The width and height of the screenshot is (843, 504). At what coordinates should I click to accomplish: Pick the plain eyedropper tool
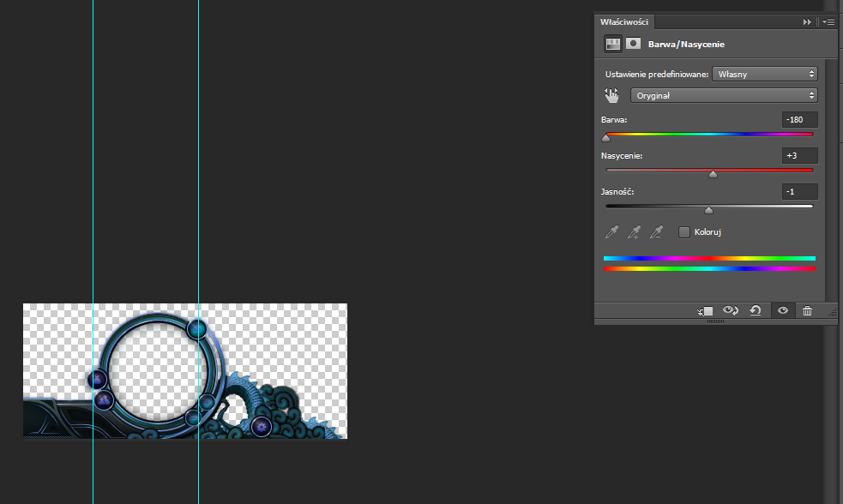(x=611, y=232)
